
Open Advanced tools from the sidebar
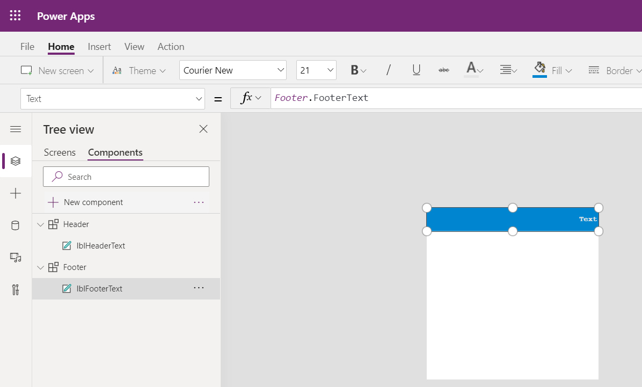(x=16, y=290)
